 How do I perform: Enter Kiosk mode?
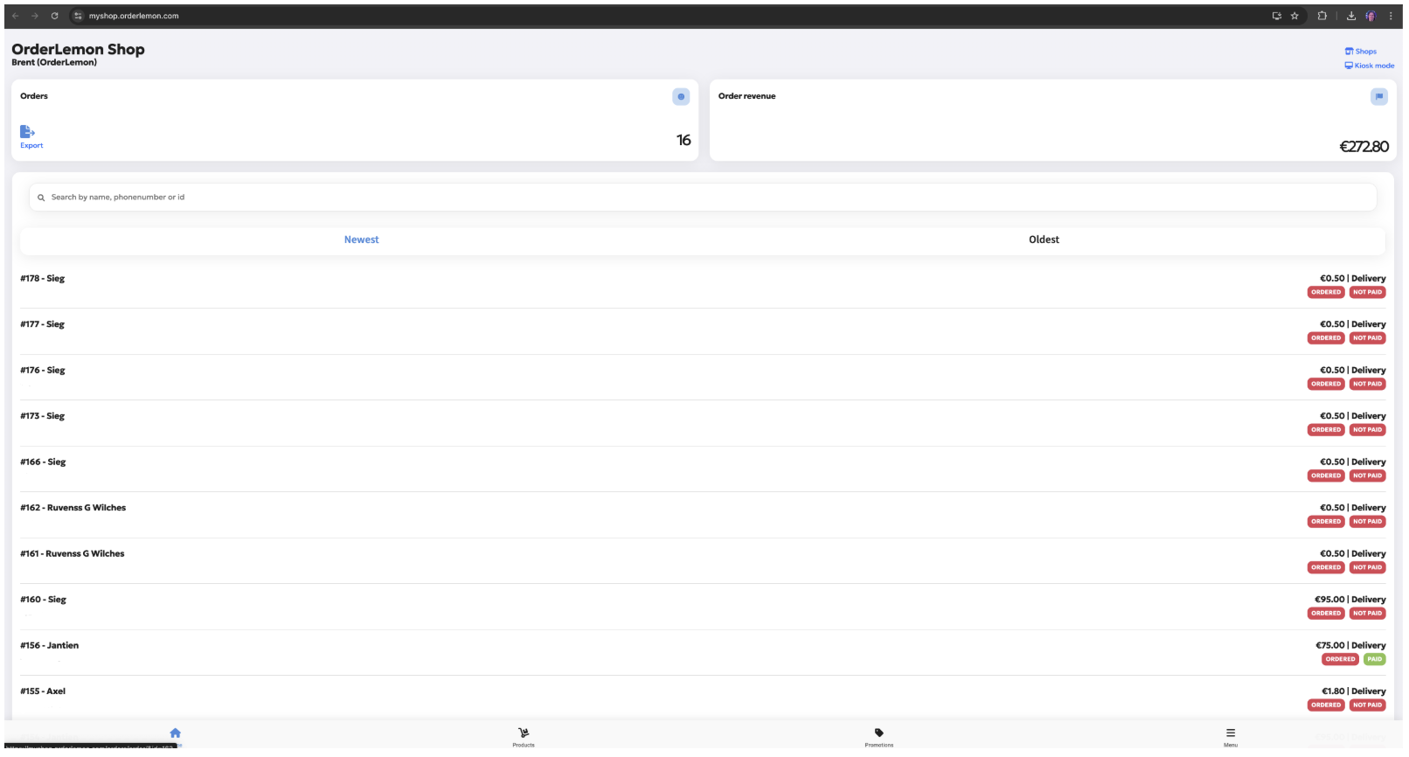[1369, 66]
